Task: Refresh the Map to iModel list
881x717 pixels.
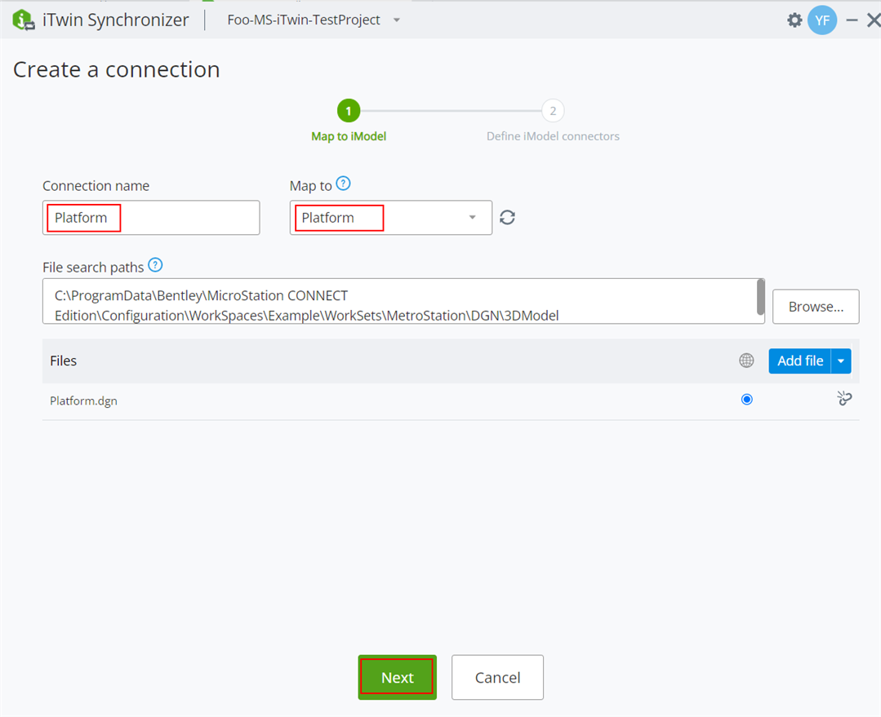Action: (x=507, y=217)
